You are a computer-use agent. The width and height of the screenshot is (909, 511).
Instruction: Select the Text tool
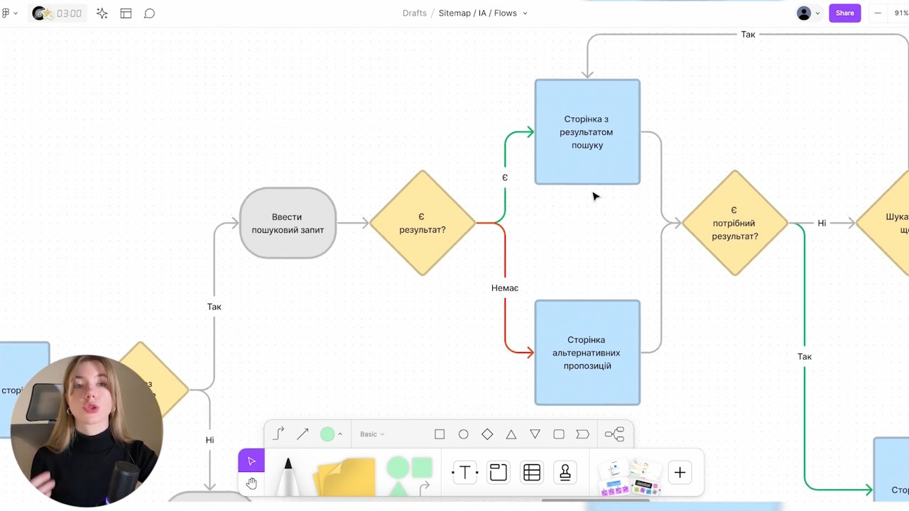(465, 473)
